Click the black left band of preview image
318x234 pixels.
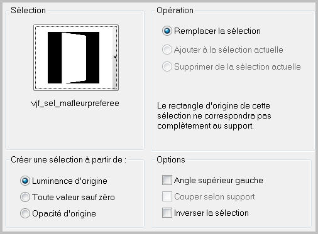tap(55, 58)
